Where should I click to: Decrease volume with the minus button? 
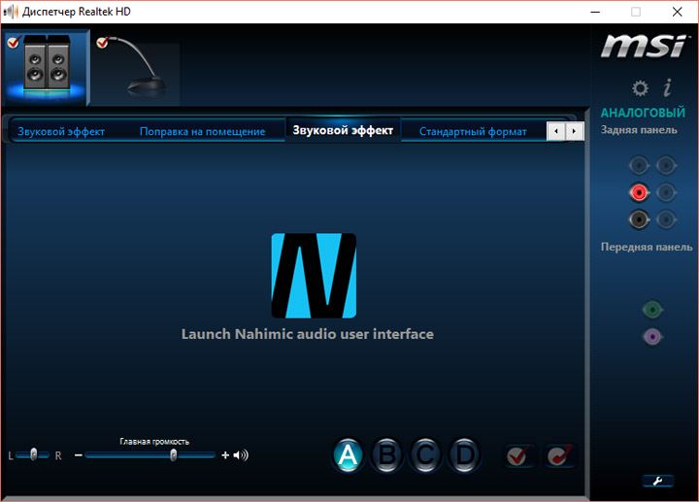click(x=79, y=455)
